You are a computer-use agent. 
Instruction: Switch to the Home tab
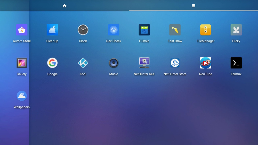click(x=64, y=6)
